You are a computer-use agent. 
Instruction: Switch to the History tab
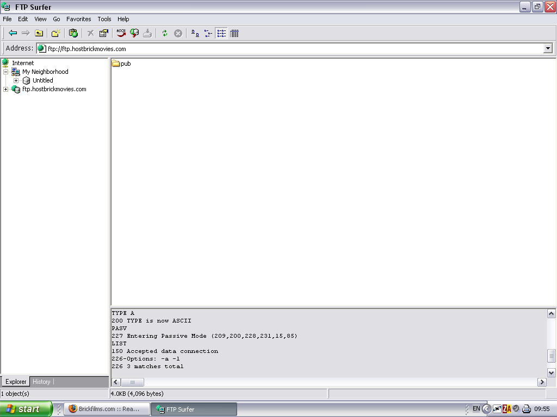(41, 382)
